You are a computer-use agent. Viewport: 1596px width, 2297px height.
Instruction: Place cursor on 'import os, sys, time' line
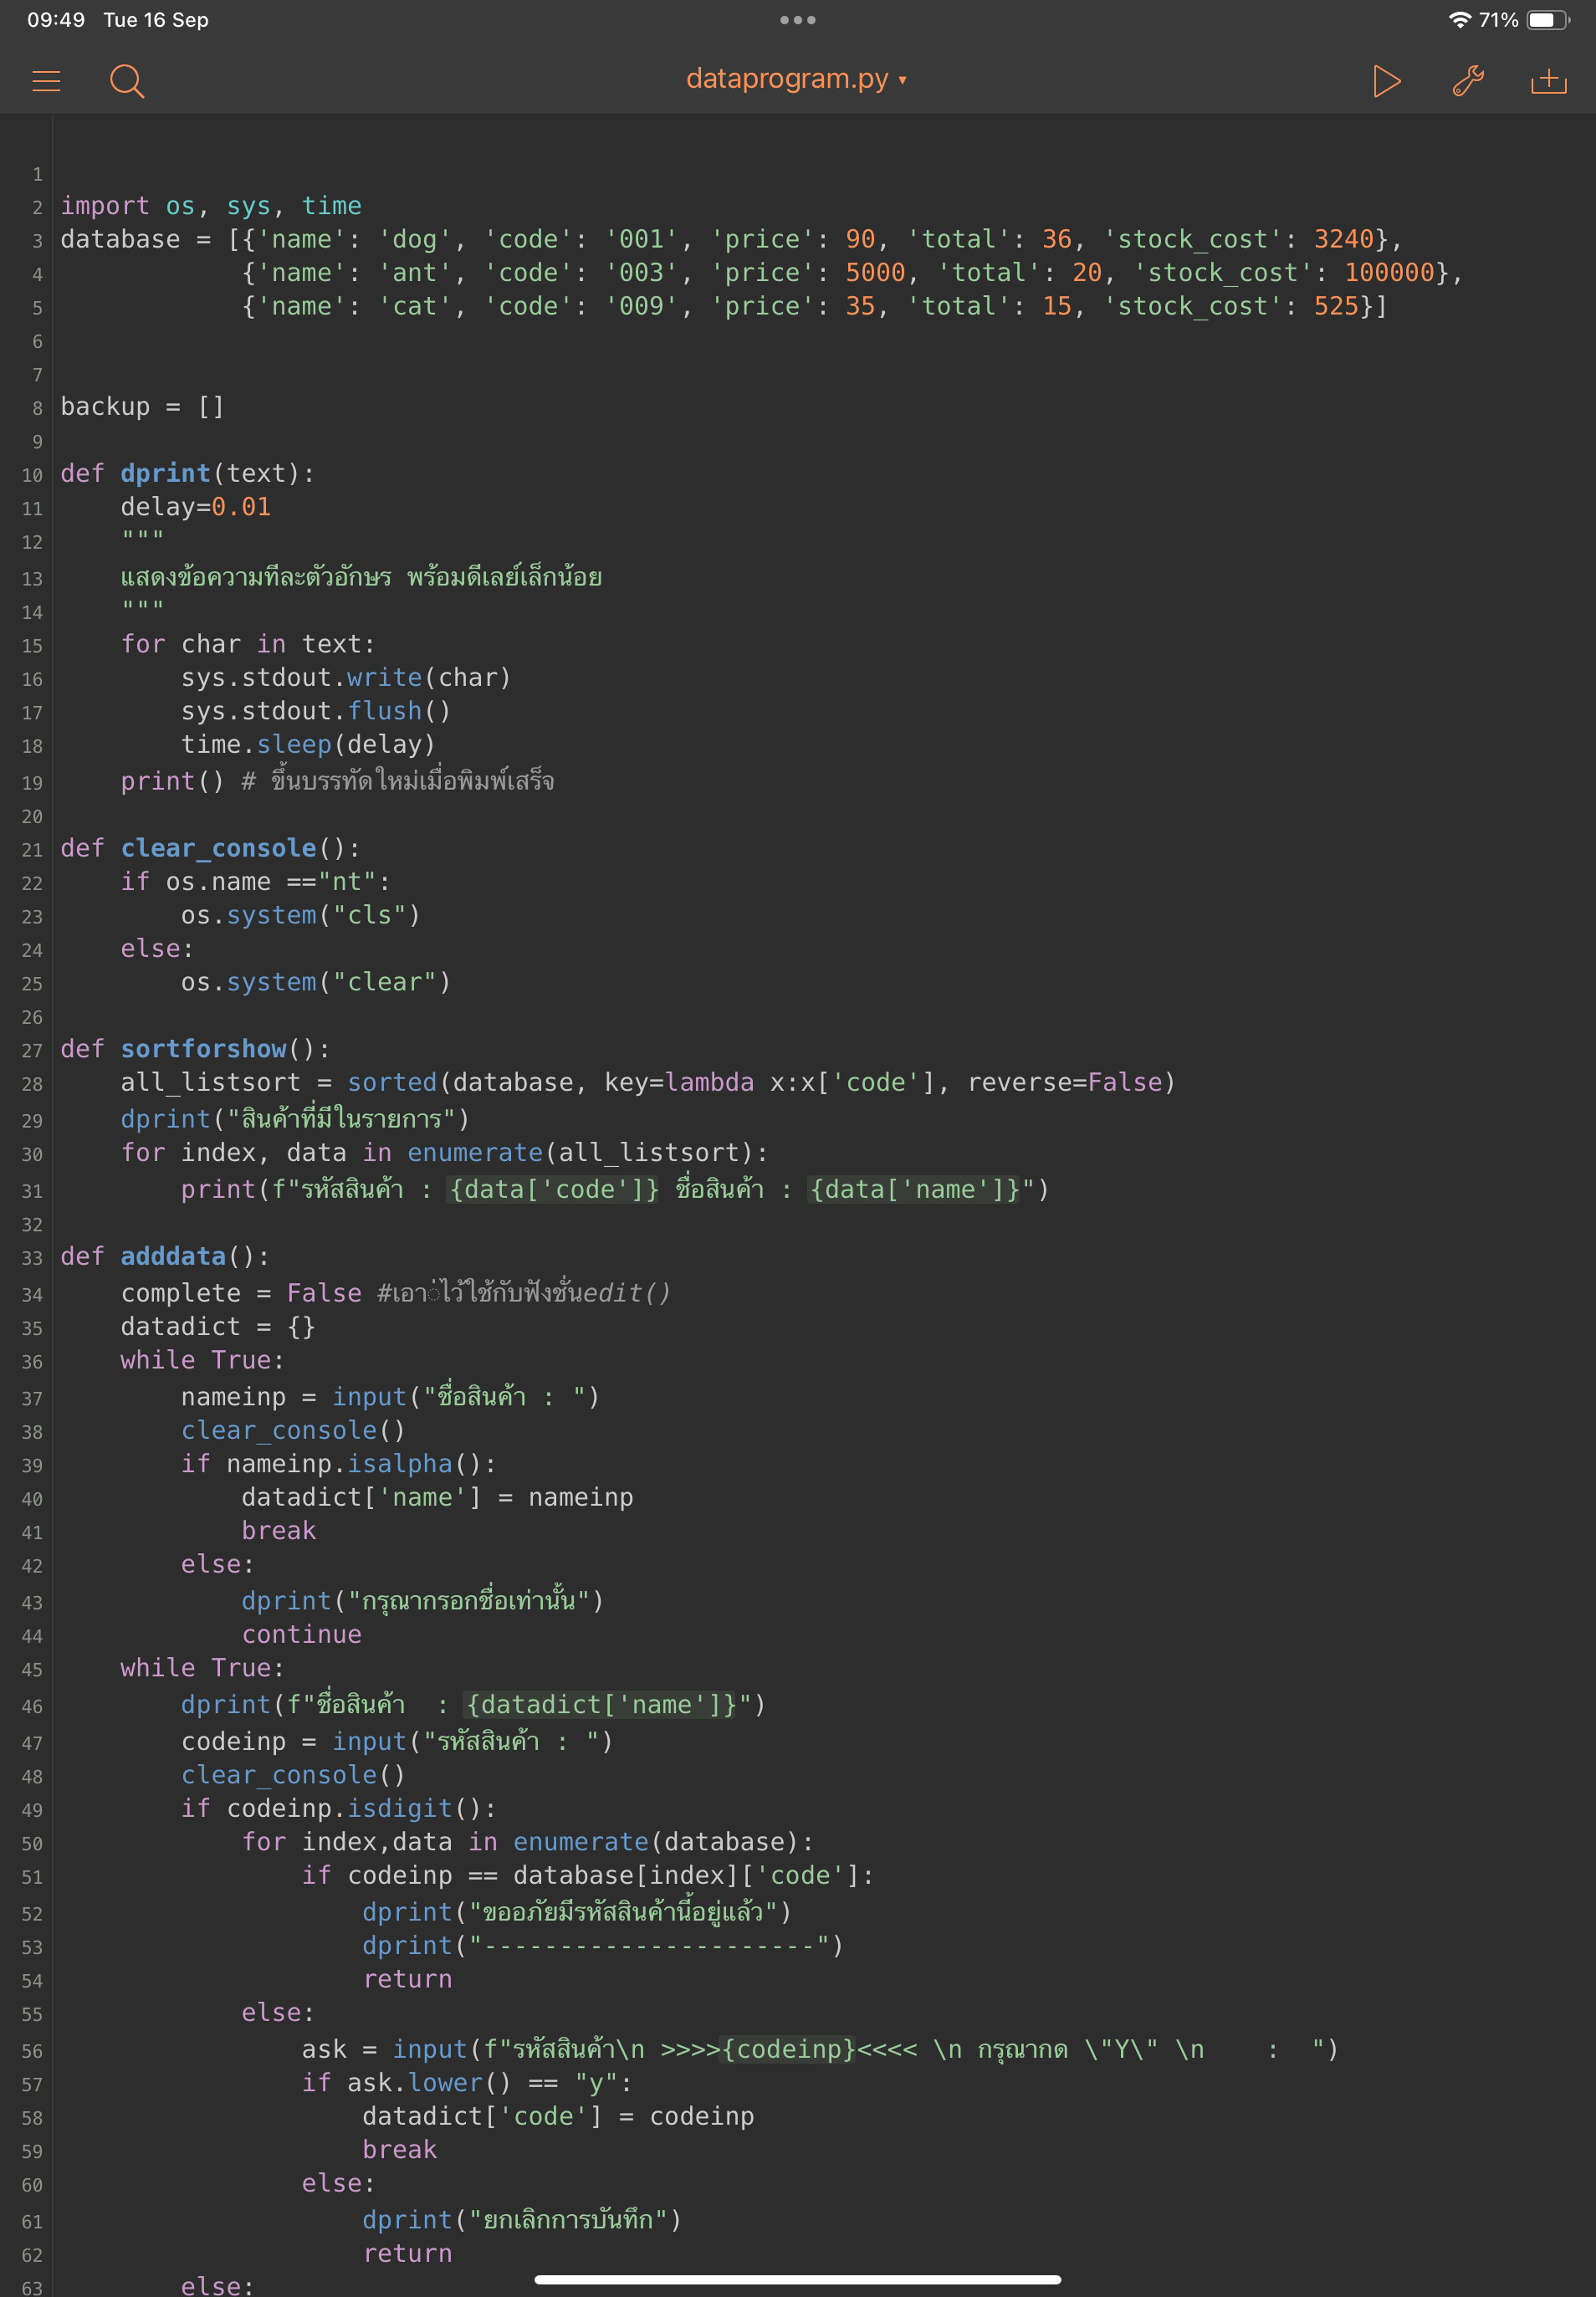pyautogui.click(x=210, y=206)
